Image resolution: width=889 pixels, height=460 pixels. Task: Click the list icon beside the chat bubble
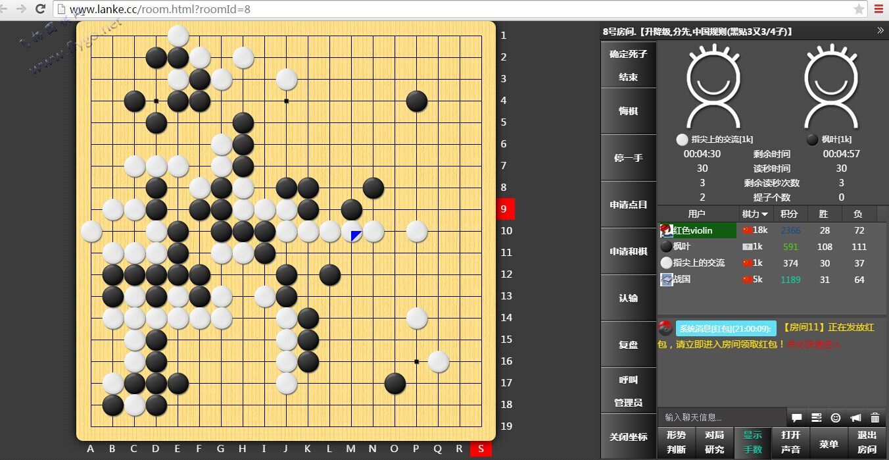coord(816,418)
